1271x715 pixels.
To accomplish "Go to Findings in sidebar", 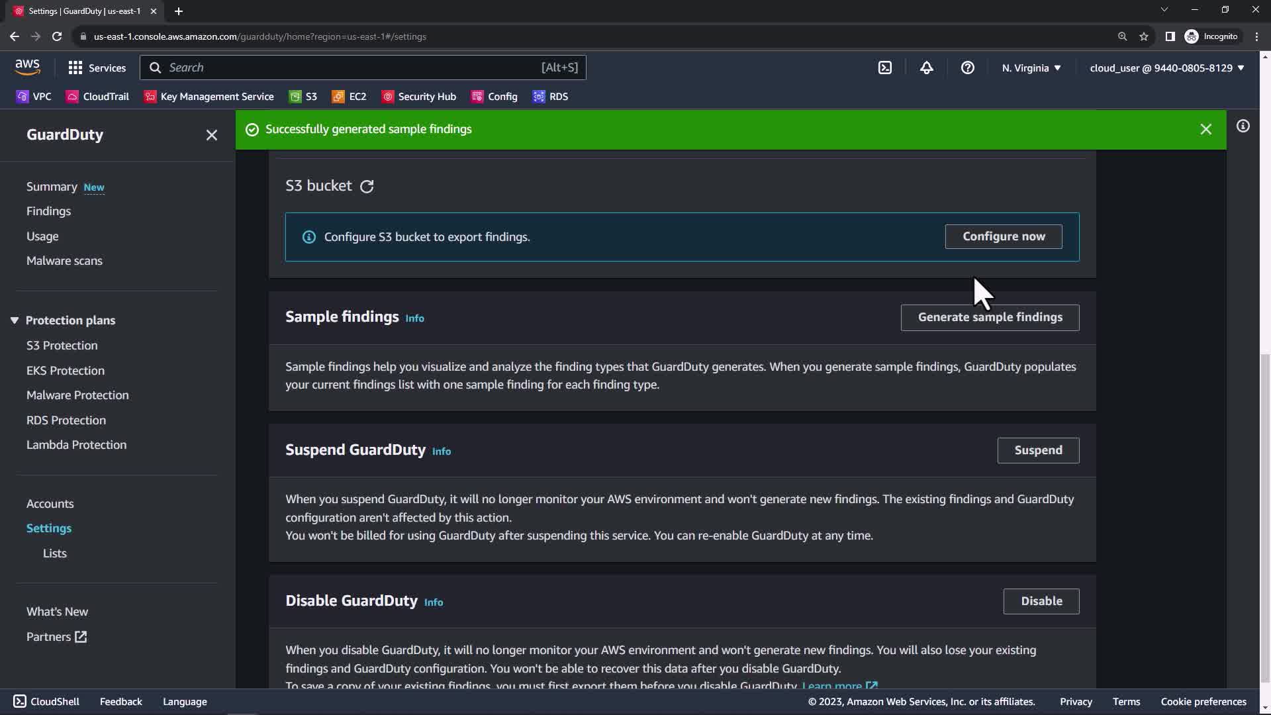I will [48, 211].
